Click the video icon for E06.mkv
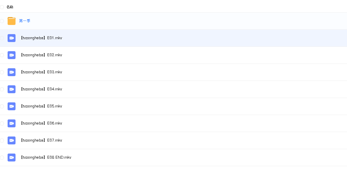Image resolution: width=347 pixels, height=182 pixels. click(11, 123)
